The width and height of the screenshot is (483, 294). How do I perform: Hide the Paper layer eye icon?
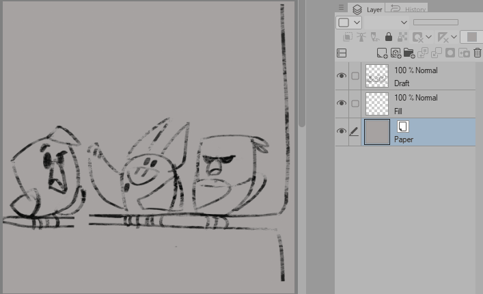pos(342,131)
